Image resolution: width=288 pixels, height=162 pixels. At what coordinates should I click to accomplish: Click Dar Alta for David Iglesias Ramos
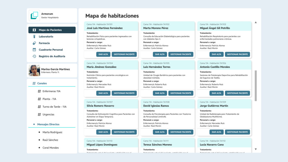(160, 132)
